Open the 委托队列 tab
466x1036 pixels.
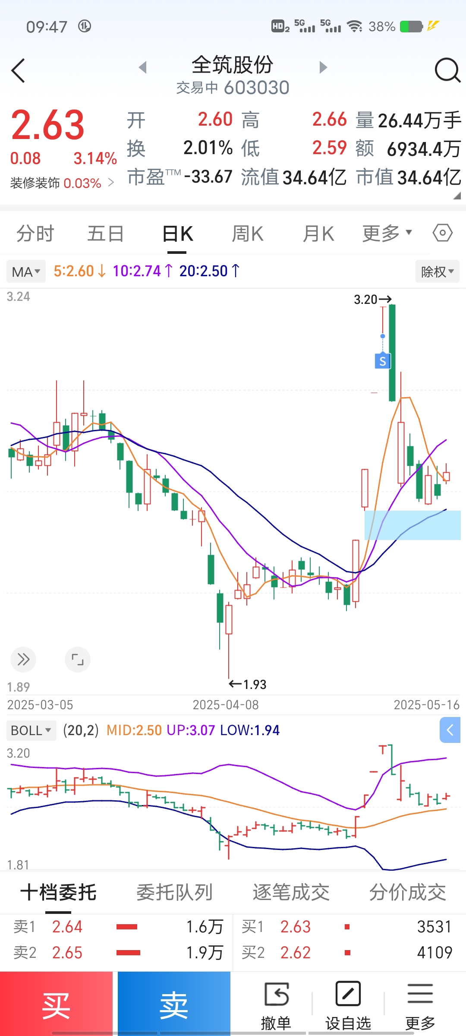175,892
